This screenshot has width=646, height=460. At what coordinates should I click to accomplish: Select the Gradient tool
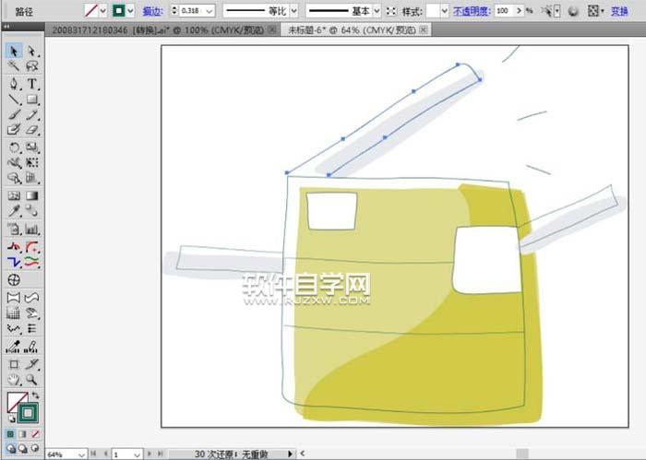click(31, 195)
